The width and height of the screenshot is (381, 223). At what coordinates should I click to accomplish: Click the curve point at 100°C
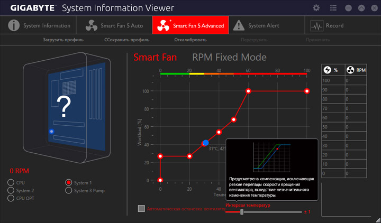coord(307,91)
